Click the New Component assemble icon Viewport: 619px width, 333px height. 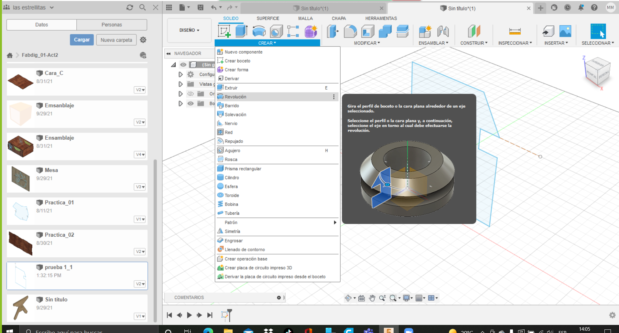425,31
